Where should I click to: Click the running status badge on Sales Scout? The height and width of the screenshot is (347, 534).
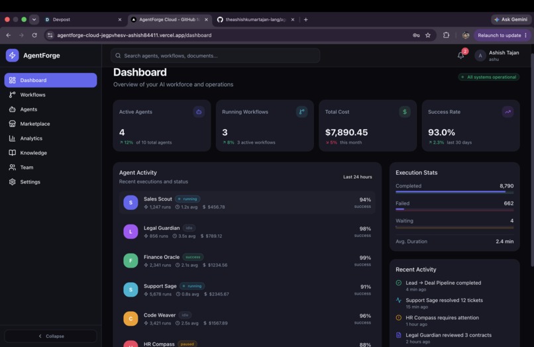coord(187,199)
